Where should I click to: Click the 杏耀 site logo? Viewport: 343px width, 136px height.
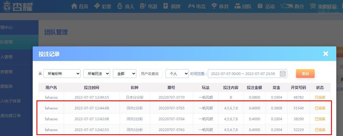point(18,6)
